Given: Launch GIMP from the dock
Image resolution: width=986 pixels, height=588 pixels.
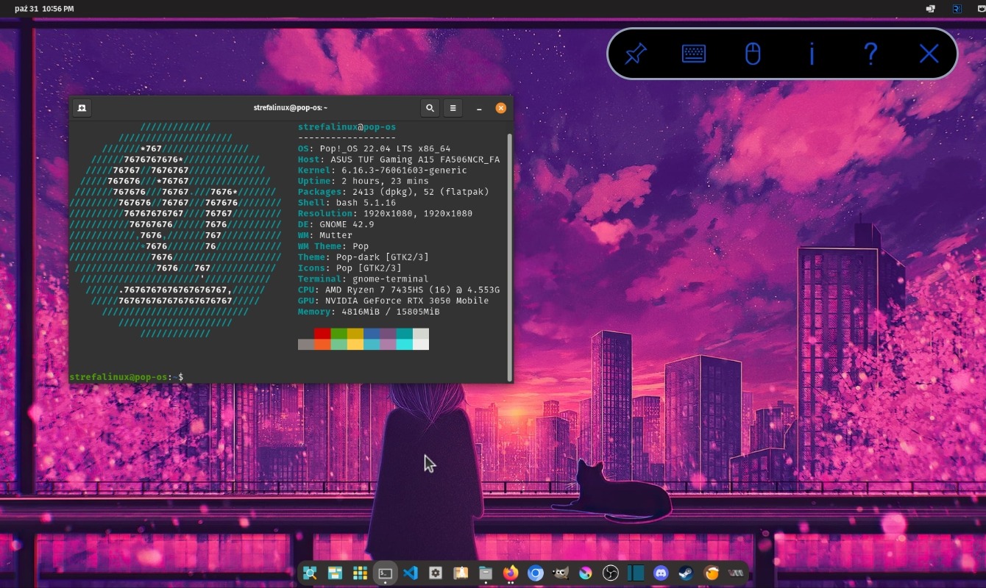Looking at the screenshot, I should click(x=561, y=573).
